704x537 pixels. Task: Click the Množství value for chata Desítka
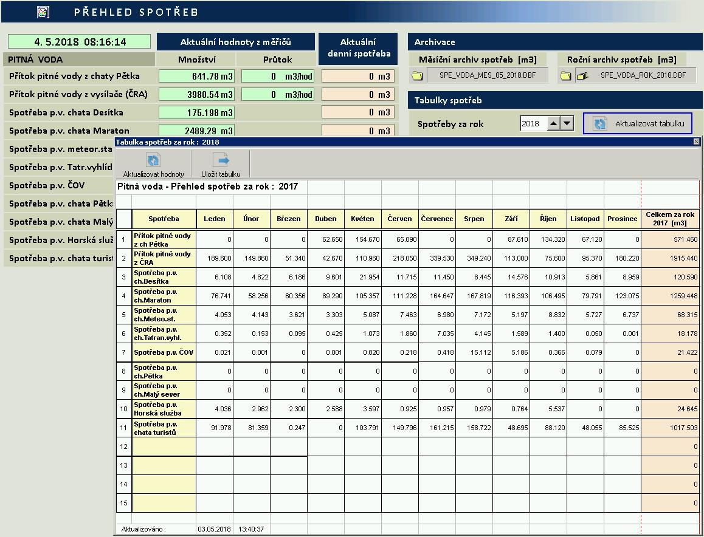[196, 112]
